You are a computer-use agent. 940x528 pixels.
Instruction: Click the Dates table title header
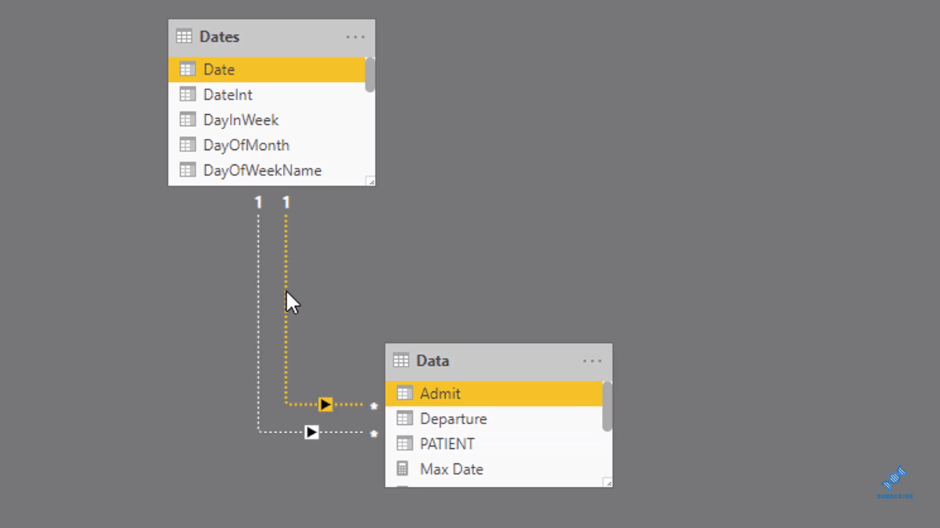click(272, 37)
